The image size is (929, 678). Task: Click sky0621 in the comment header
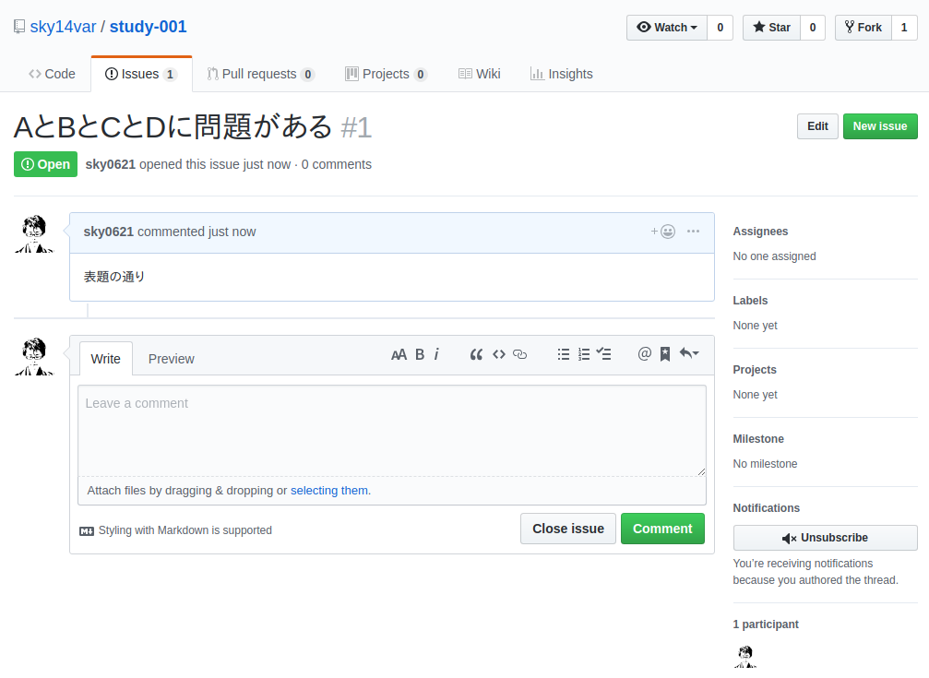click(109, 232)
